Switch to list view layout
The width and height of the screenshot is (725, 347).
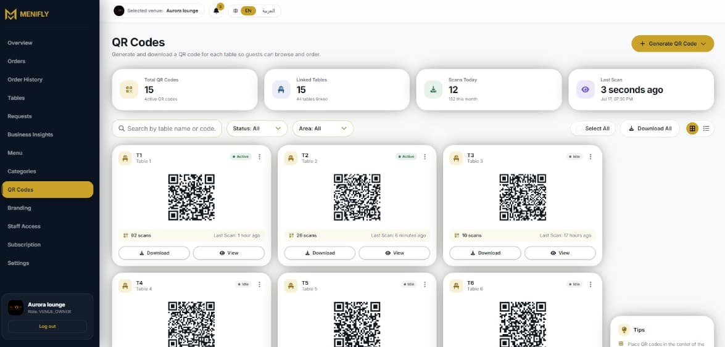pos(706,128)
